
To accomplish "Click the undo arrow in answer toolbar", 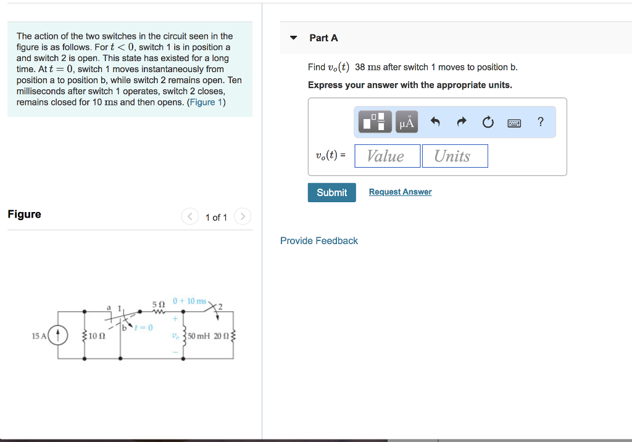I will coord(435,122).
